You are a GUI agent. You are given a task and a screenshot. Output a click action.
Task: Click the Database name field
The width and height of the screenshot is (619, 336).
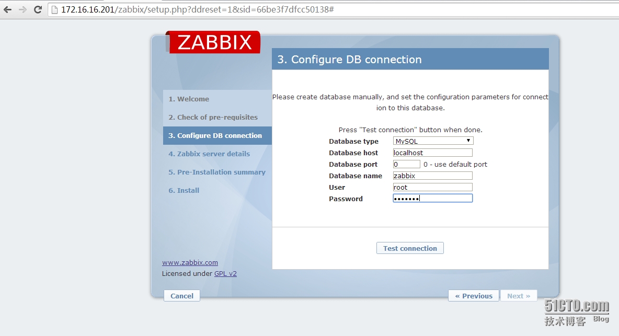tap(433, 176)
